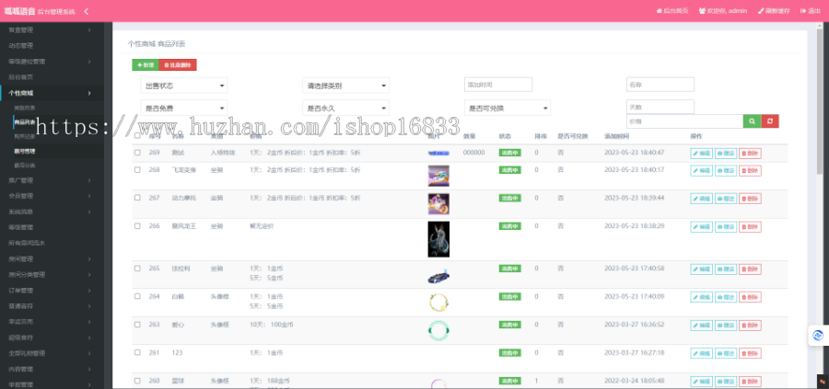Edit item 269
Image resolution: width=829 pixels, height=389 pixels.
[x=702, y=154]
